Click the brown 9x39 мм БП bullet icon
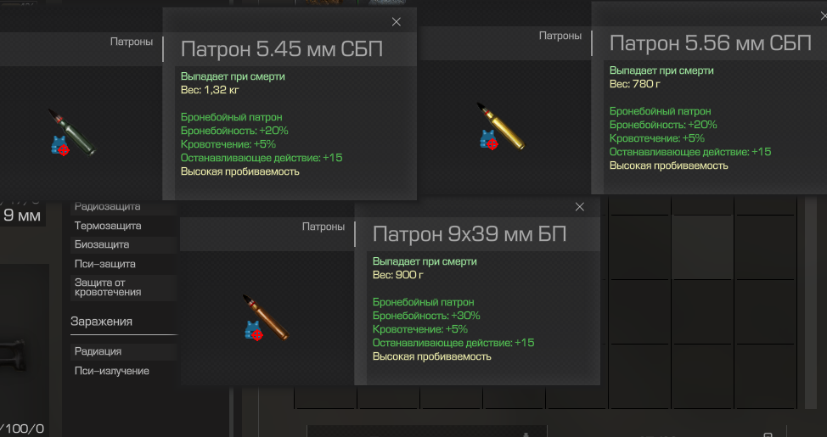Viewport: 827px width, 437px height. point(265,317)
